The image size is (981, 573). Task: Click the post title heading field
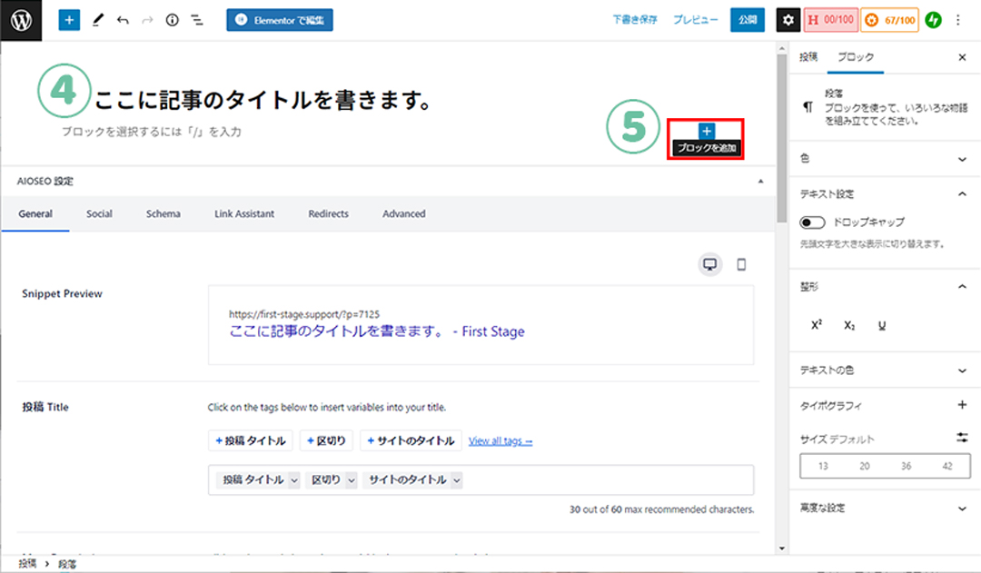pyautogui.click(x=263, y=100)
